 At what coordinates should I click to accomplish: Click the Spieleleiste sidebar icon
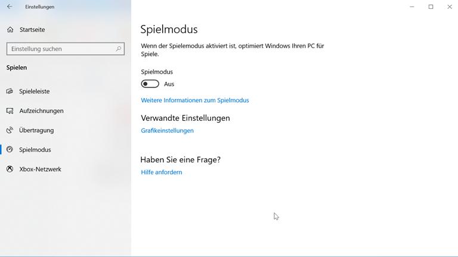coord(10,92)
